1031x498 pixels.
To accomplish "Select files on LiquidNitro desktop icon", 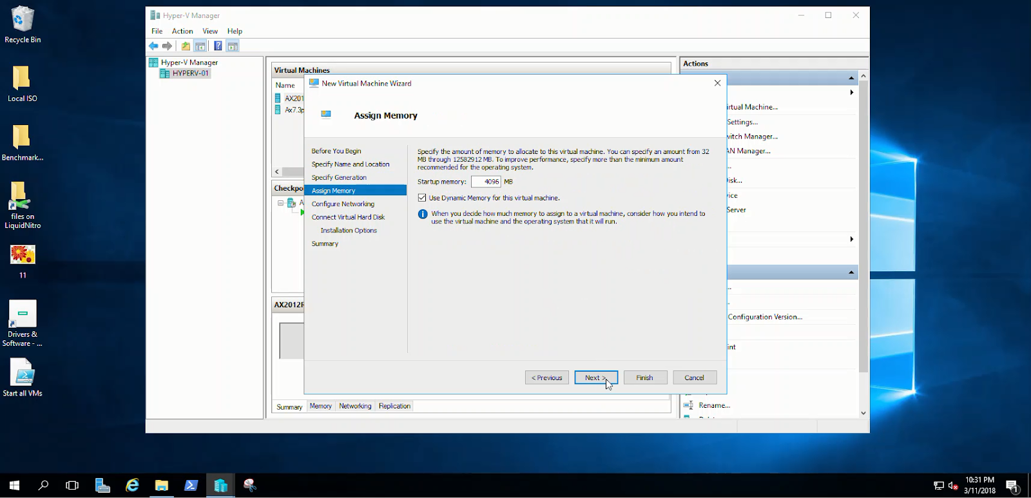I will point(23,205).
